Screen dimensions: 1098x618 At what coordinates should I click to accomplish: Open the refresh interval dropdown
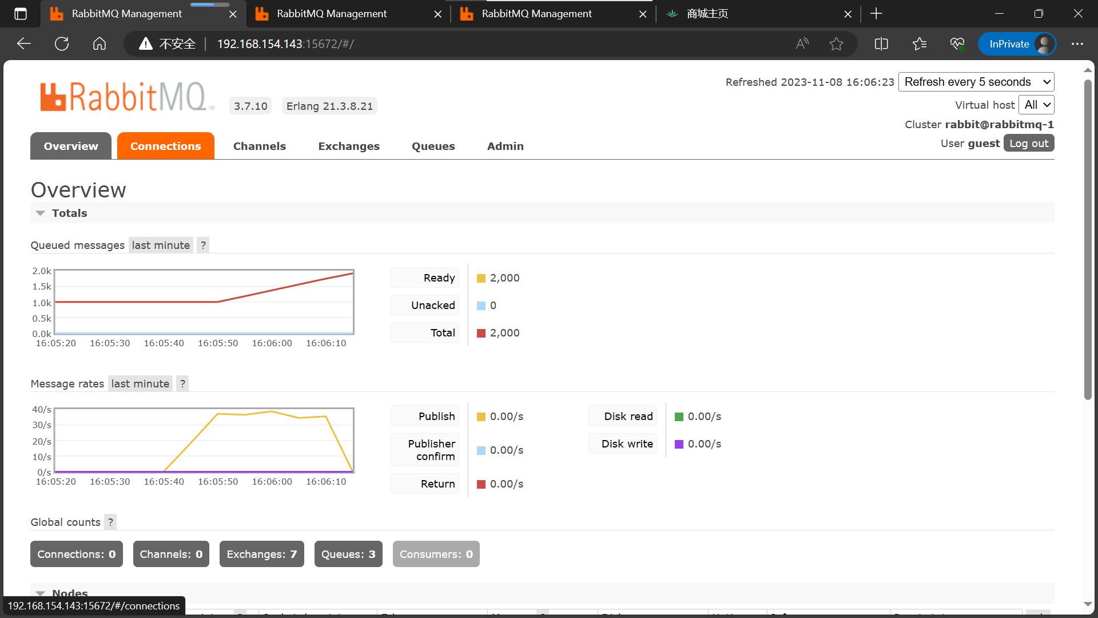(976, 82)
